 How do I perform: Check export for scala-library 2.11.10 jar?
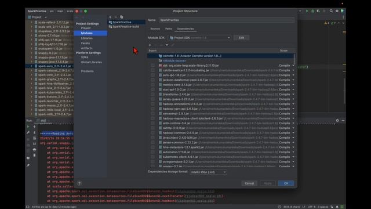(x=152, y=66)
